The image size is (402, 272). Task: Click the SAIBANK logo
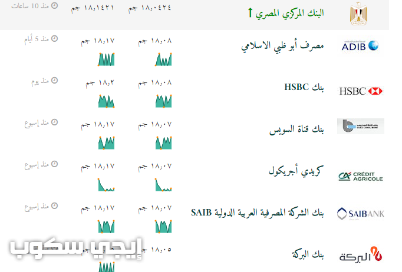tap(360, 214)
